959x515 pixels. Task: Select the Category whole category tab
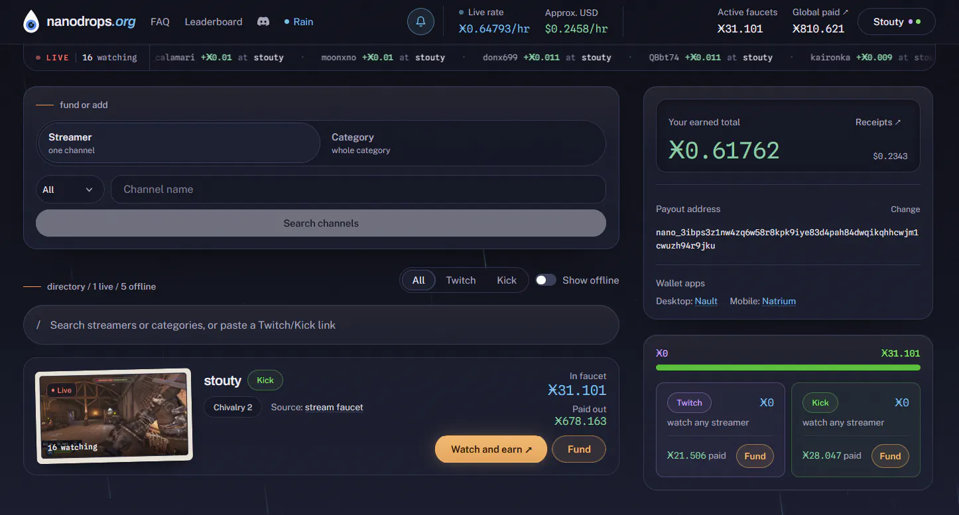pyautogui.click(x=462, y=143)
